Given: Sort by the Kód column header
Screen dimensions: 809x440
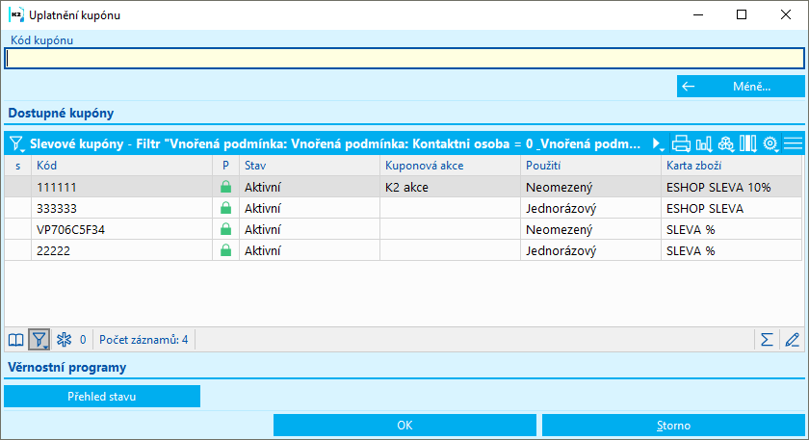Looking at the screenshot, I should tap(121, 166).
